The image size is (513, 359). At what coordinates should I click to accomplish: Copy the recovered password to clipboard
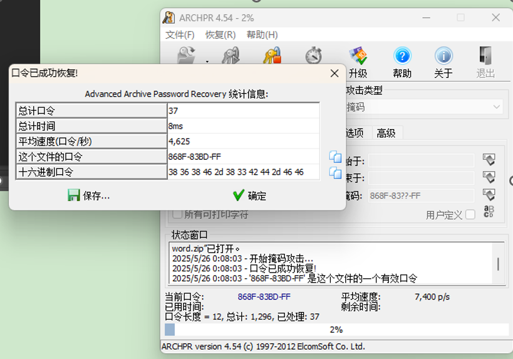pos(335,157)
